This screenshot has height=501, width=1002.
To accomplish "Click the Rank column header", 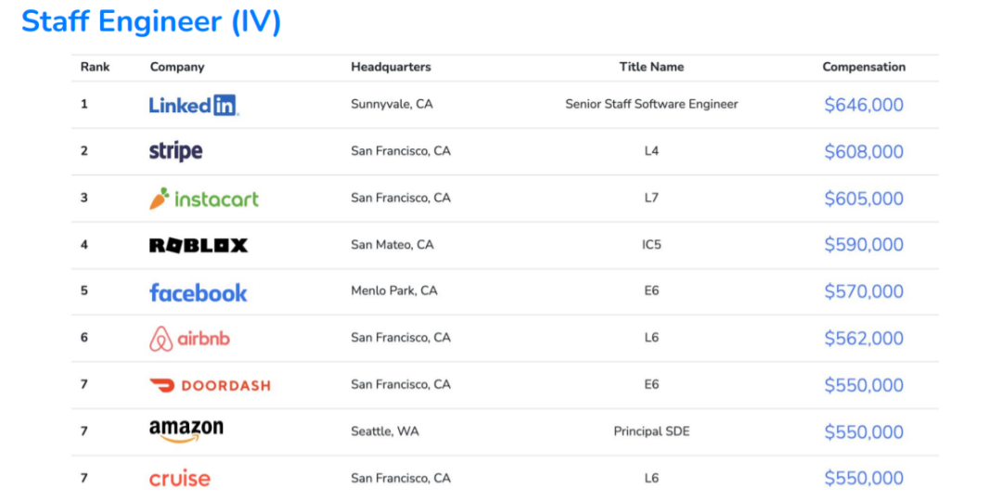I will pyautogui.click(x=95, y=67).
